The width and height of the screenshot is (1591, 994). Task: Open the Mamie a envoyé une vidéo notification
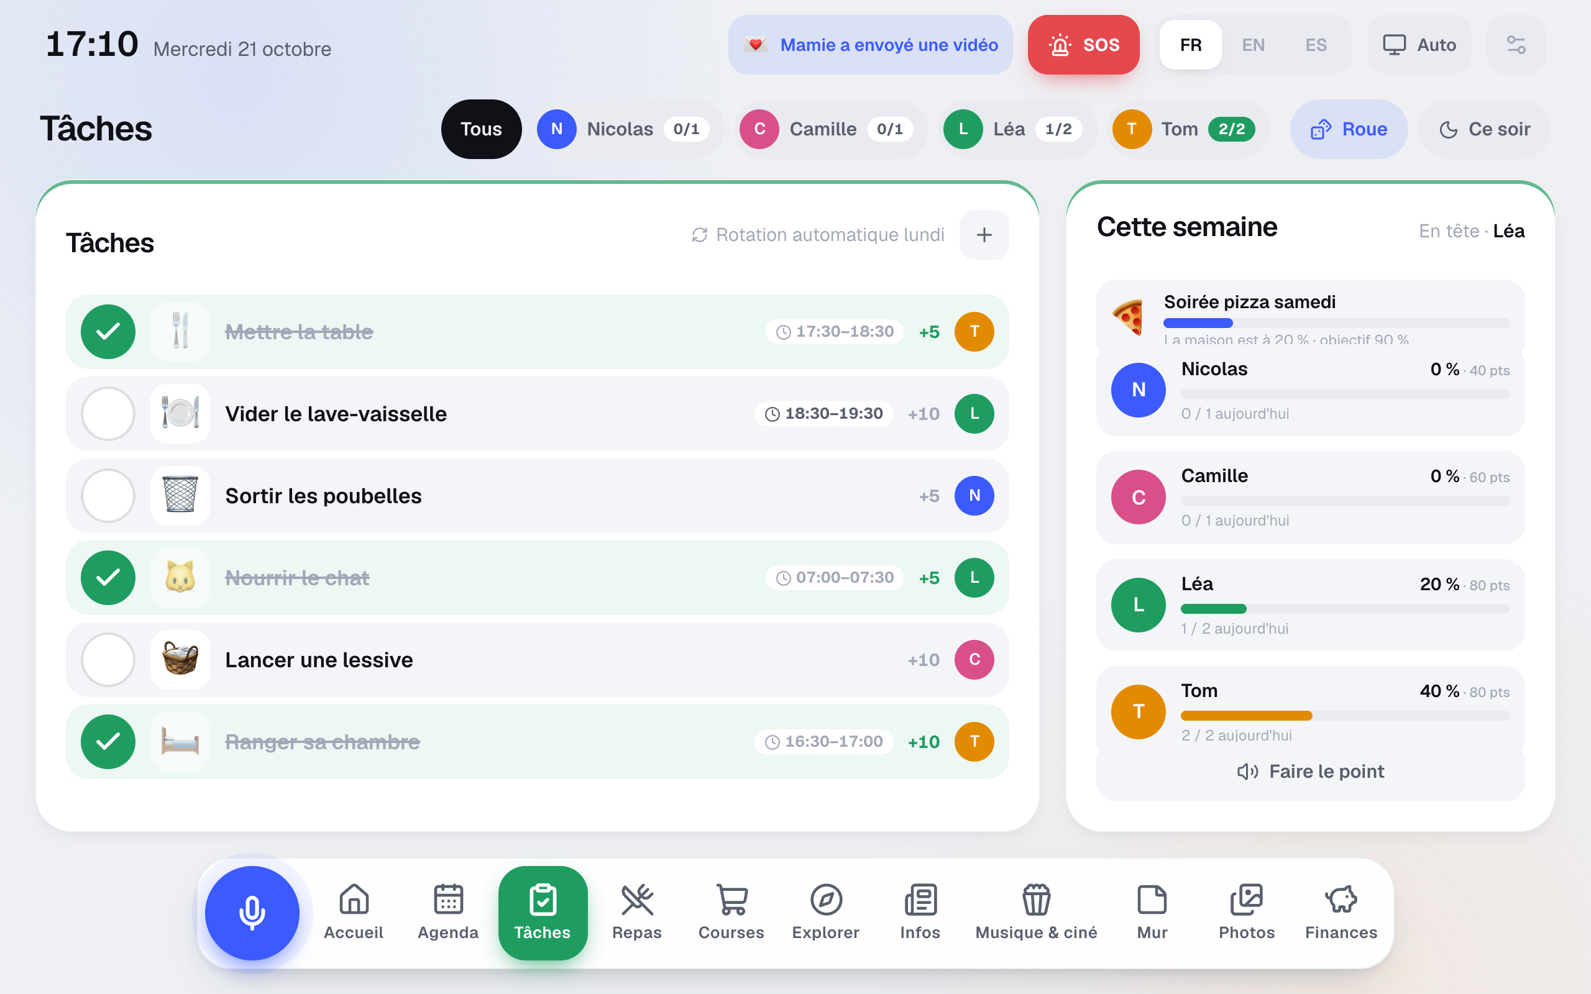871,45
